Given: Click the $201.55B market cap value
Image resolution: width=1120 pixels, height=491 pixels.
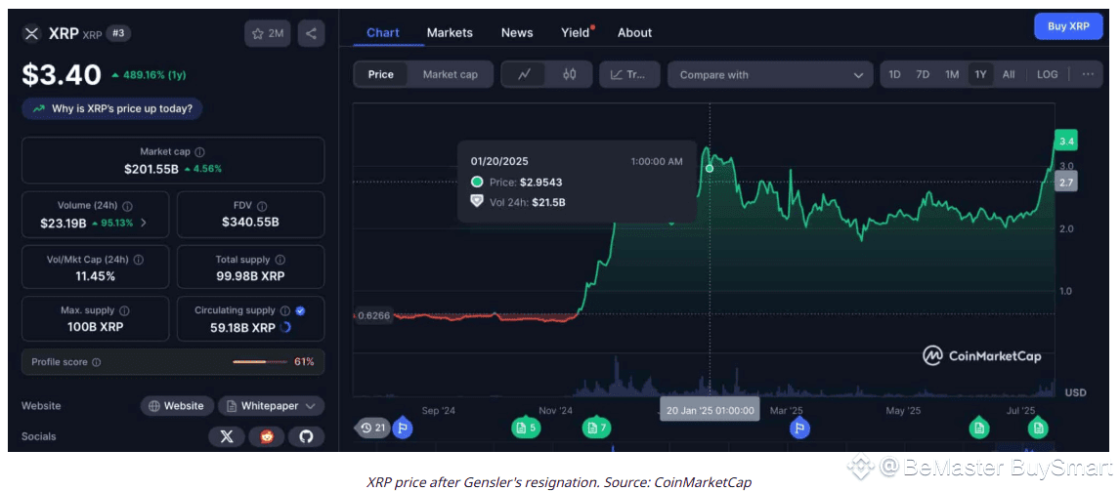Looking at the screenshot, I should tap(151, 169).
